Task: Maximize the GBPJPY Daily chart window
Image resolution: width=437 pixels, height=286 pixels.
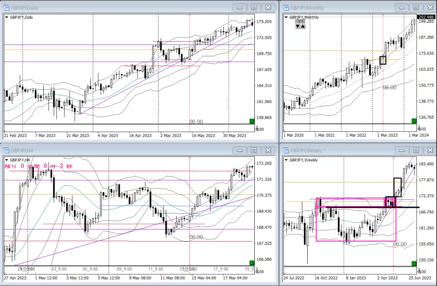Action: click(x=254, y=8)
